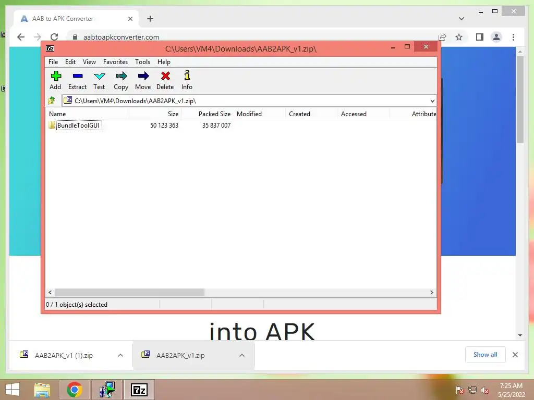The height and width of the screenshot is (400, 534).
Task: Sort by the Created column header
Action: (x=312, y=114)
